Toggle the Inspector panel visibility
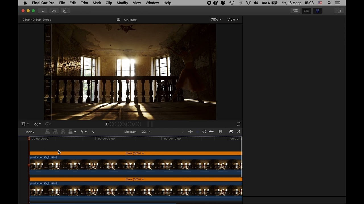The image size is (364, 204). tap(318, 11)
